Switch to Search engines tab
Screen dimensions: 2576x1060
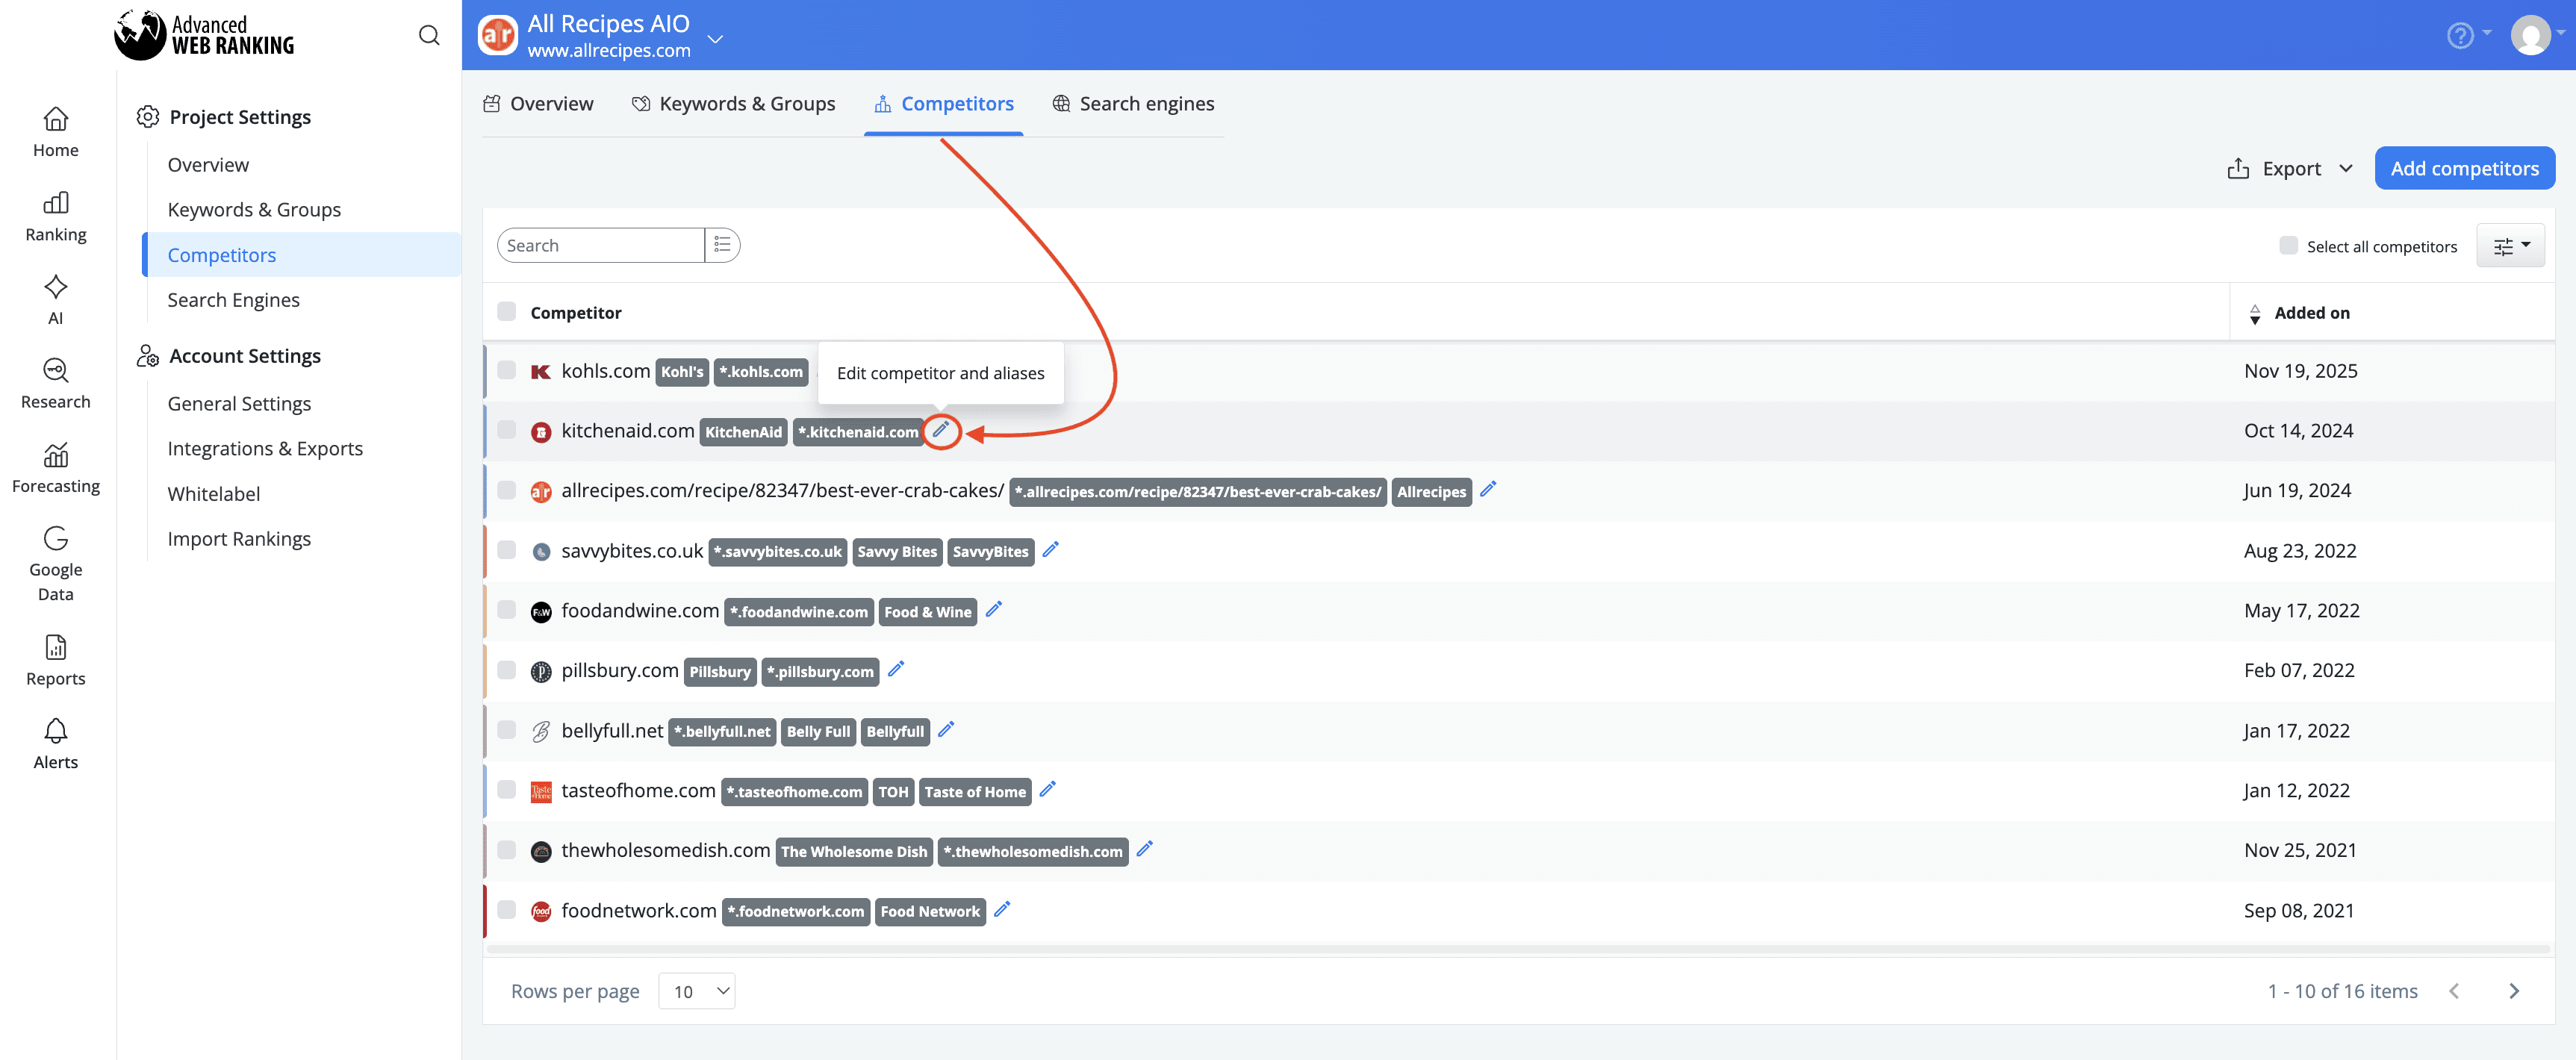tap(1133, 104)
